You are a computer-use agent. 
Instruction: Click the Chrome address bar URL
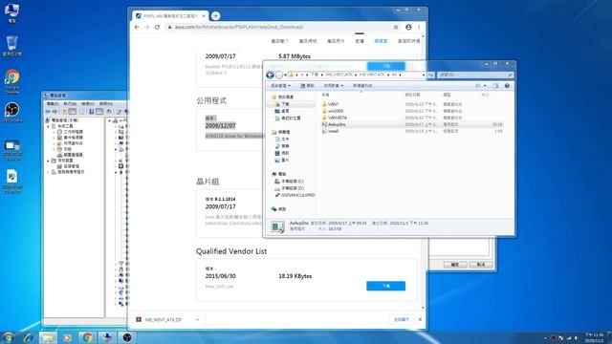pyautogui.click(x=239, y=27)
